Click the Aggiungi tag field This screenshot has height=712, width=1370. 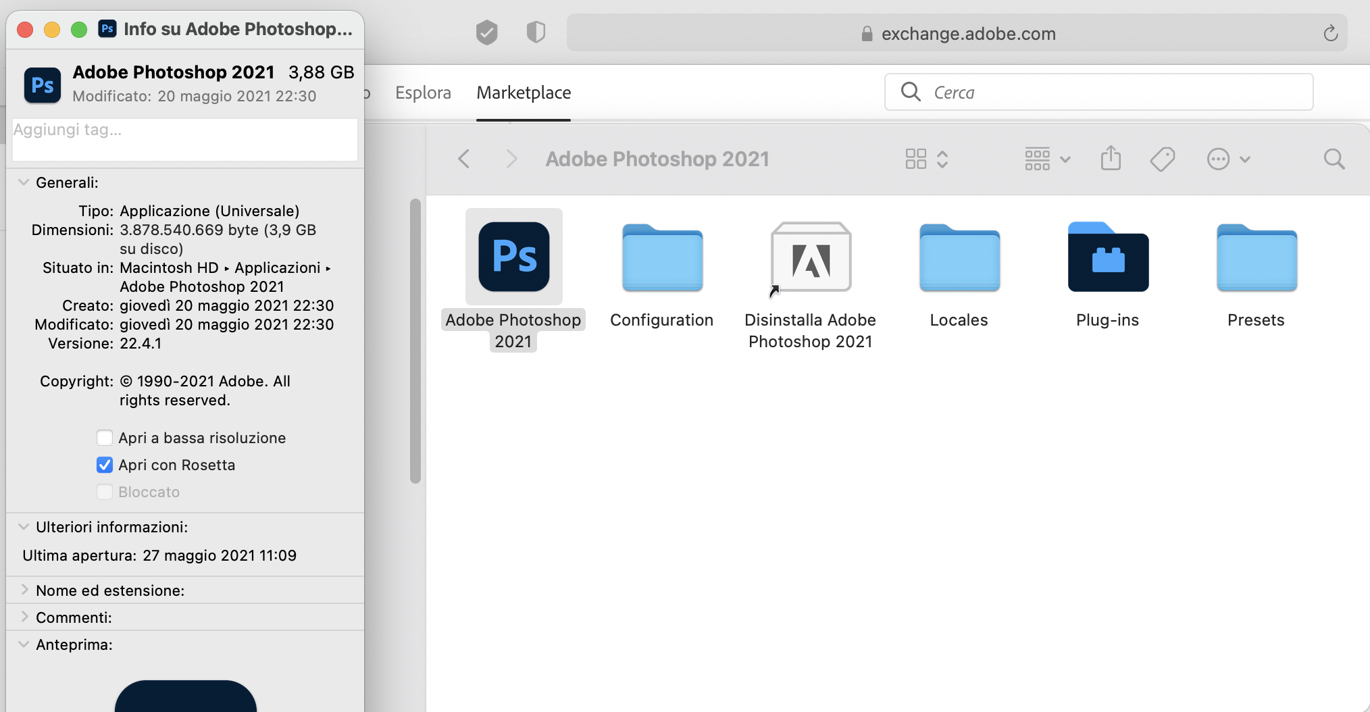[185, 140]
